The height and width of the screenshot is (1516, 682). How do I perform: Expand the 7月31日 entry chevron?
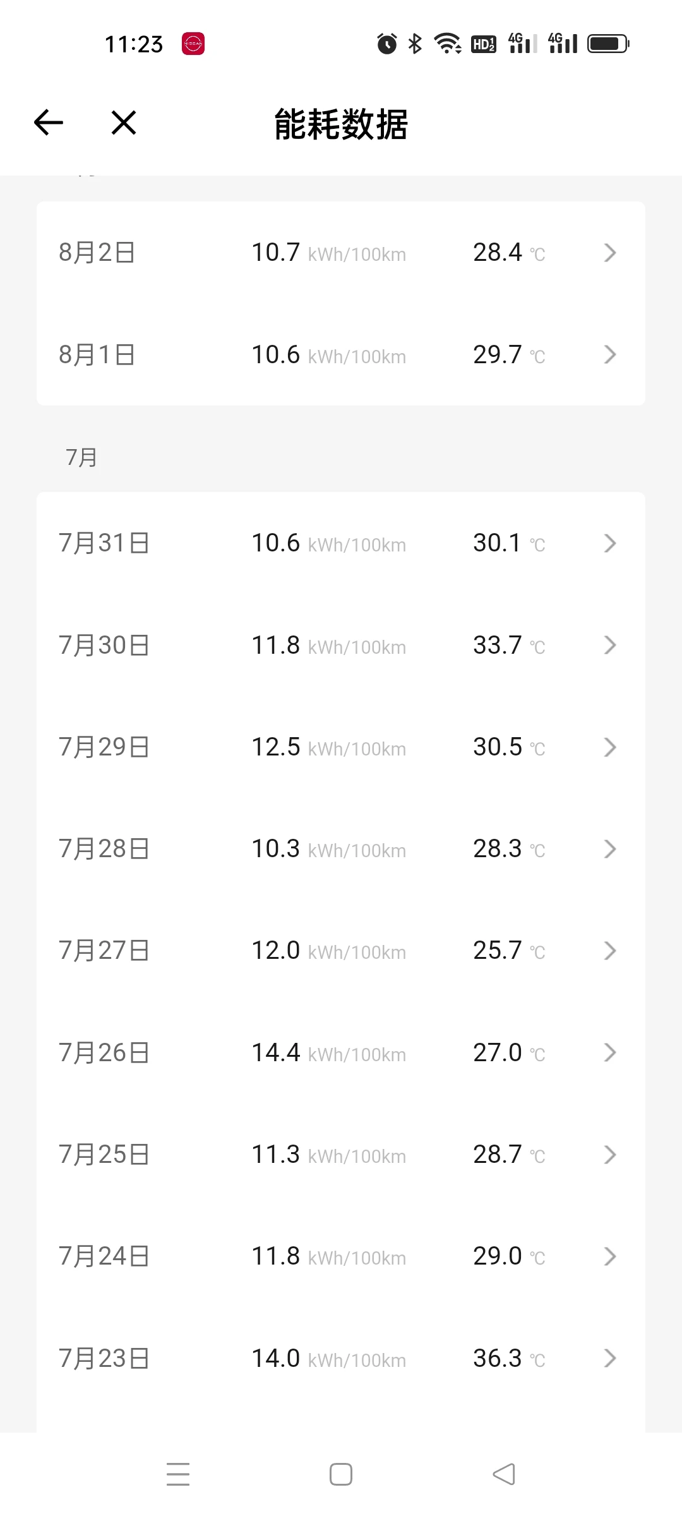(x=609, y=543)
